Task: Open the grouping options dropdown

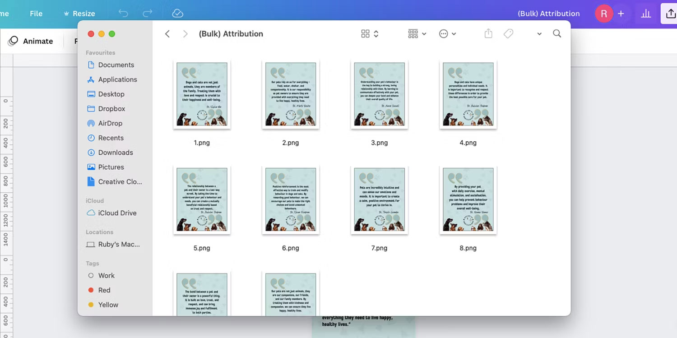Action: (x=413, y=33)
